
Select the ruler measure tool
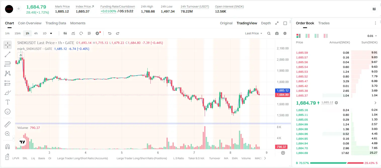[8, 124]
